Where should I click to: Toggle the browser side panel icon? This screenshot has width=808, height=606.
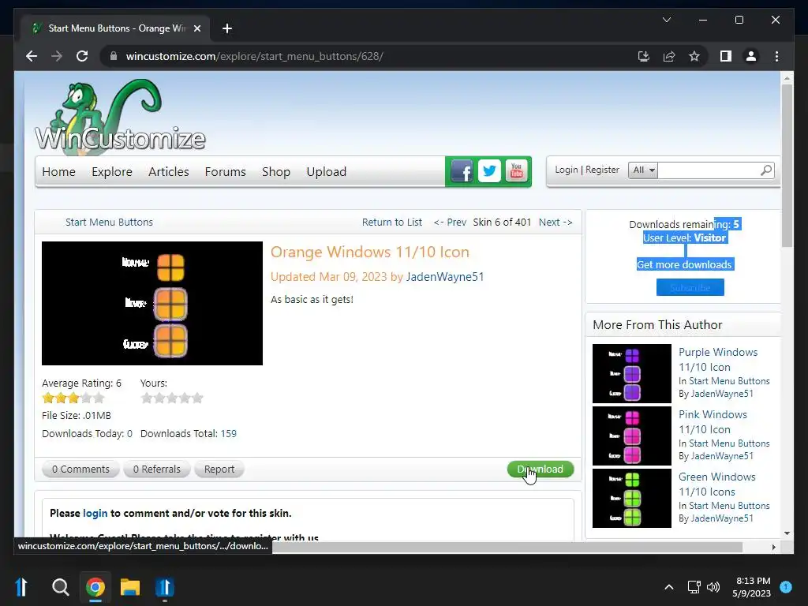click(726, 56)
